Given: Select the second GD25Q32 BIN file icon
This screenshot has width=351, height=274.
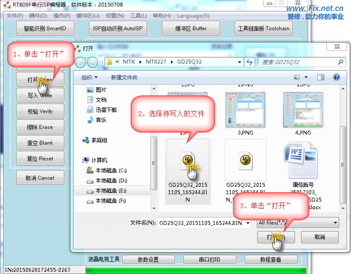Looking at the screenshot, I should pyautogui.click(x=245, y=159).
